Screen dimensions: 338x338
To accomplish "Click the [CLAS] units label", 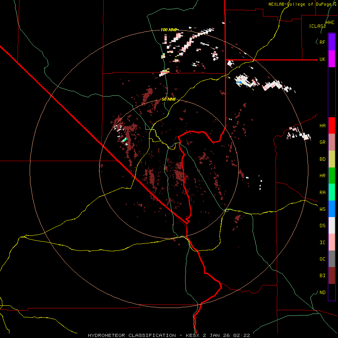I will (317, 26).
